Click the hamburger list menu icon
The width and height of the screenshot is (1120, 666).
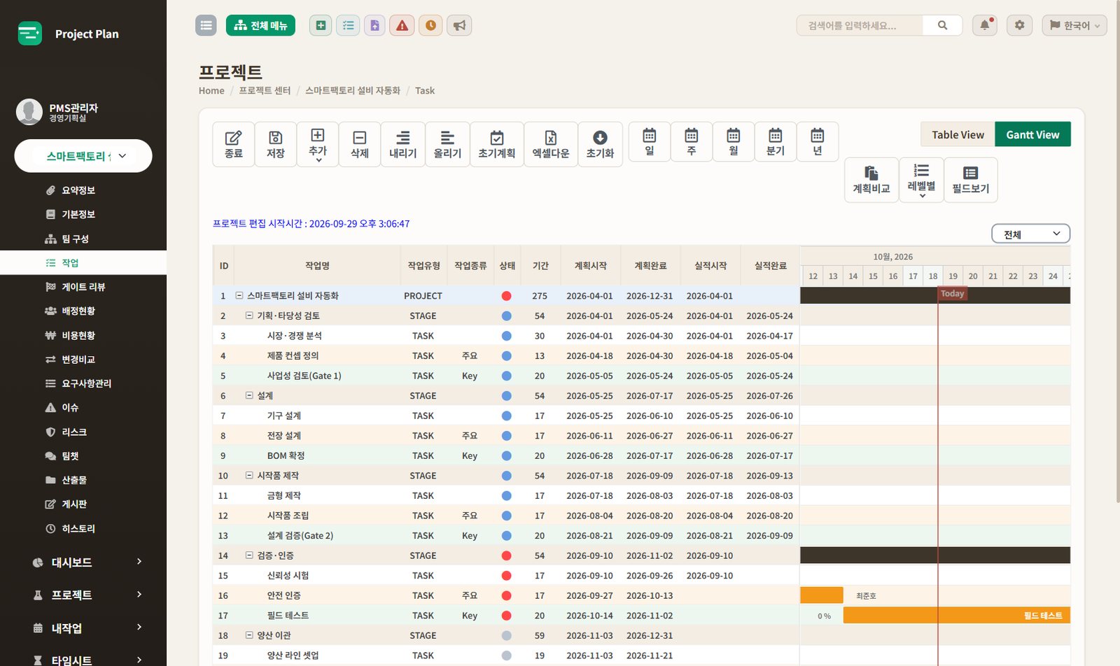206,25
